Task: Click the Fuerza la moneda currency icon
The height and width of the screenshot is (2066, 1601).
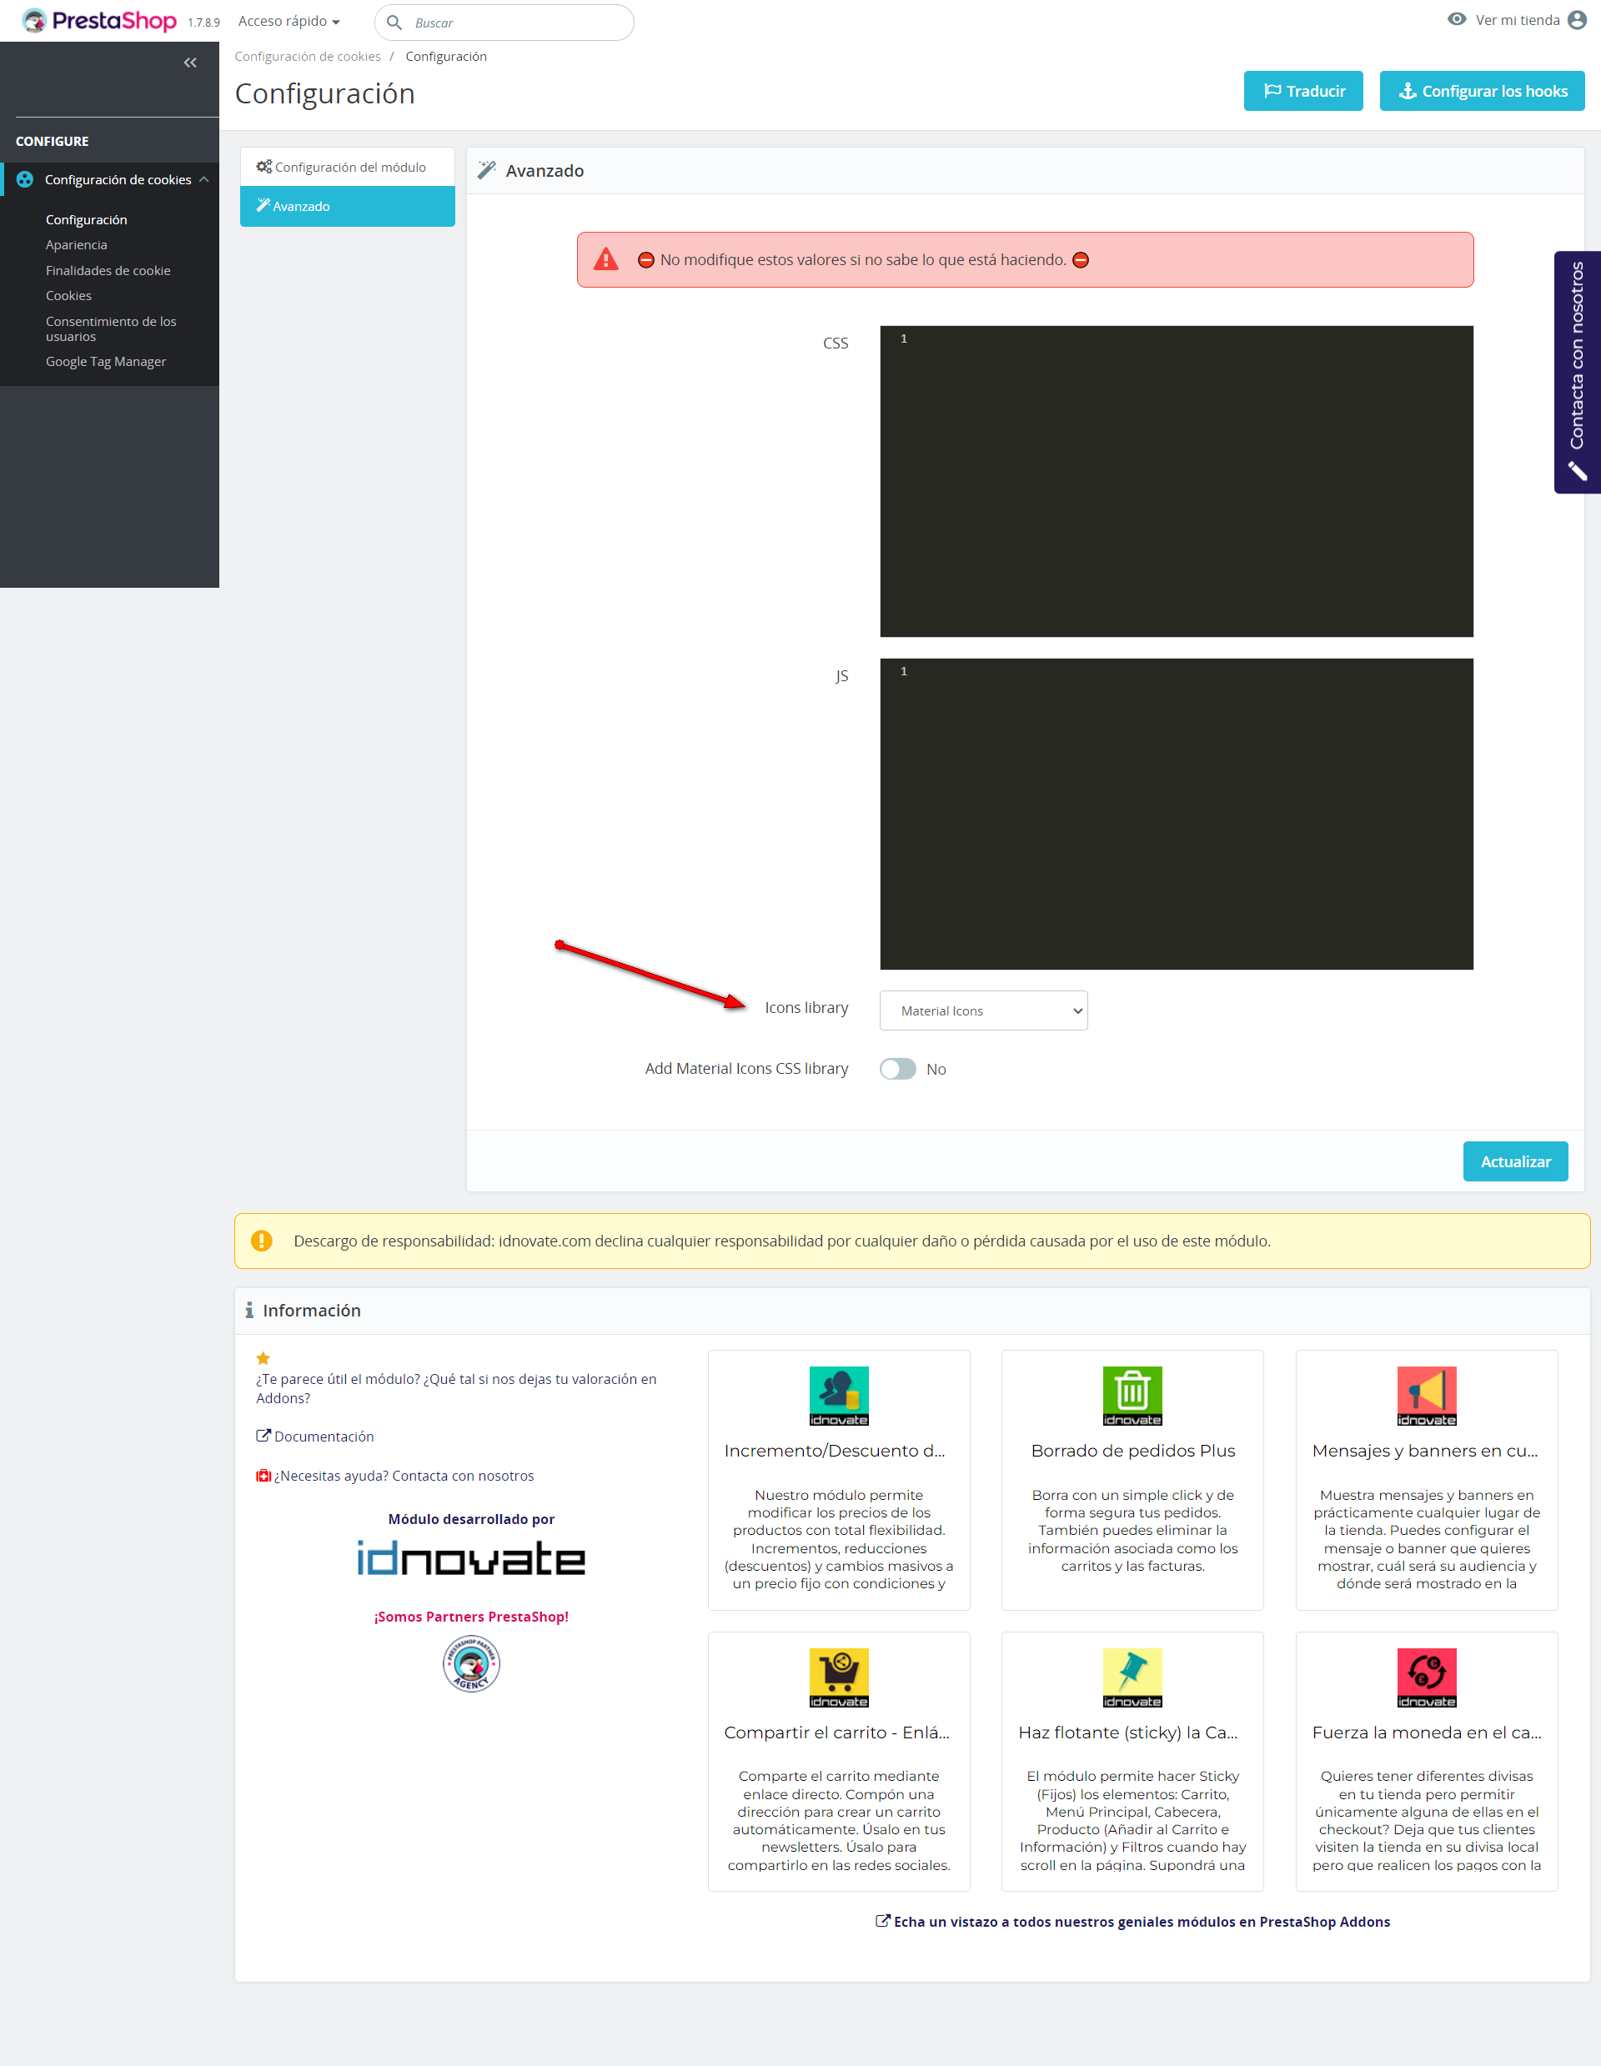Action: (x=1426, y=1677)
